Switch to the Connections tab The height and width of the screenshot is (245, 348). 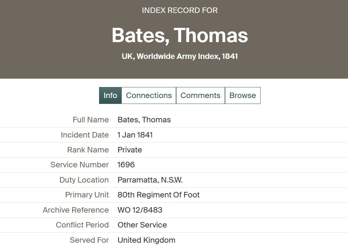tap(149, 95)
